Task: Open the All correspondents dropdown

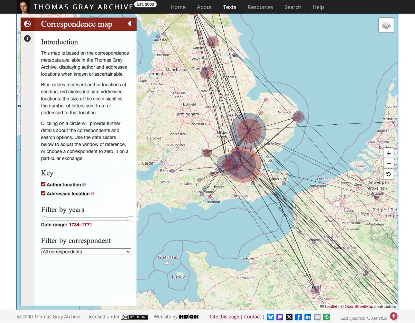Action: pyautogui.click(x=86, y=252)
